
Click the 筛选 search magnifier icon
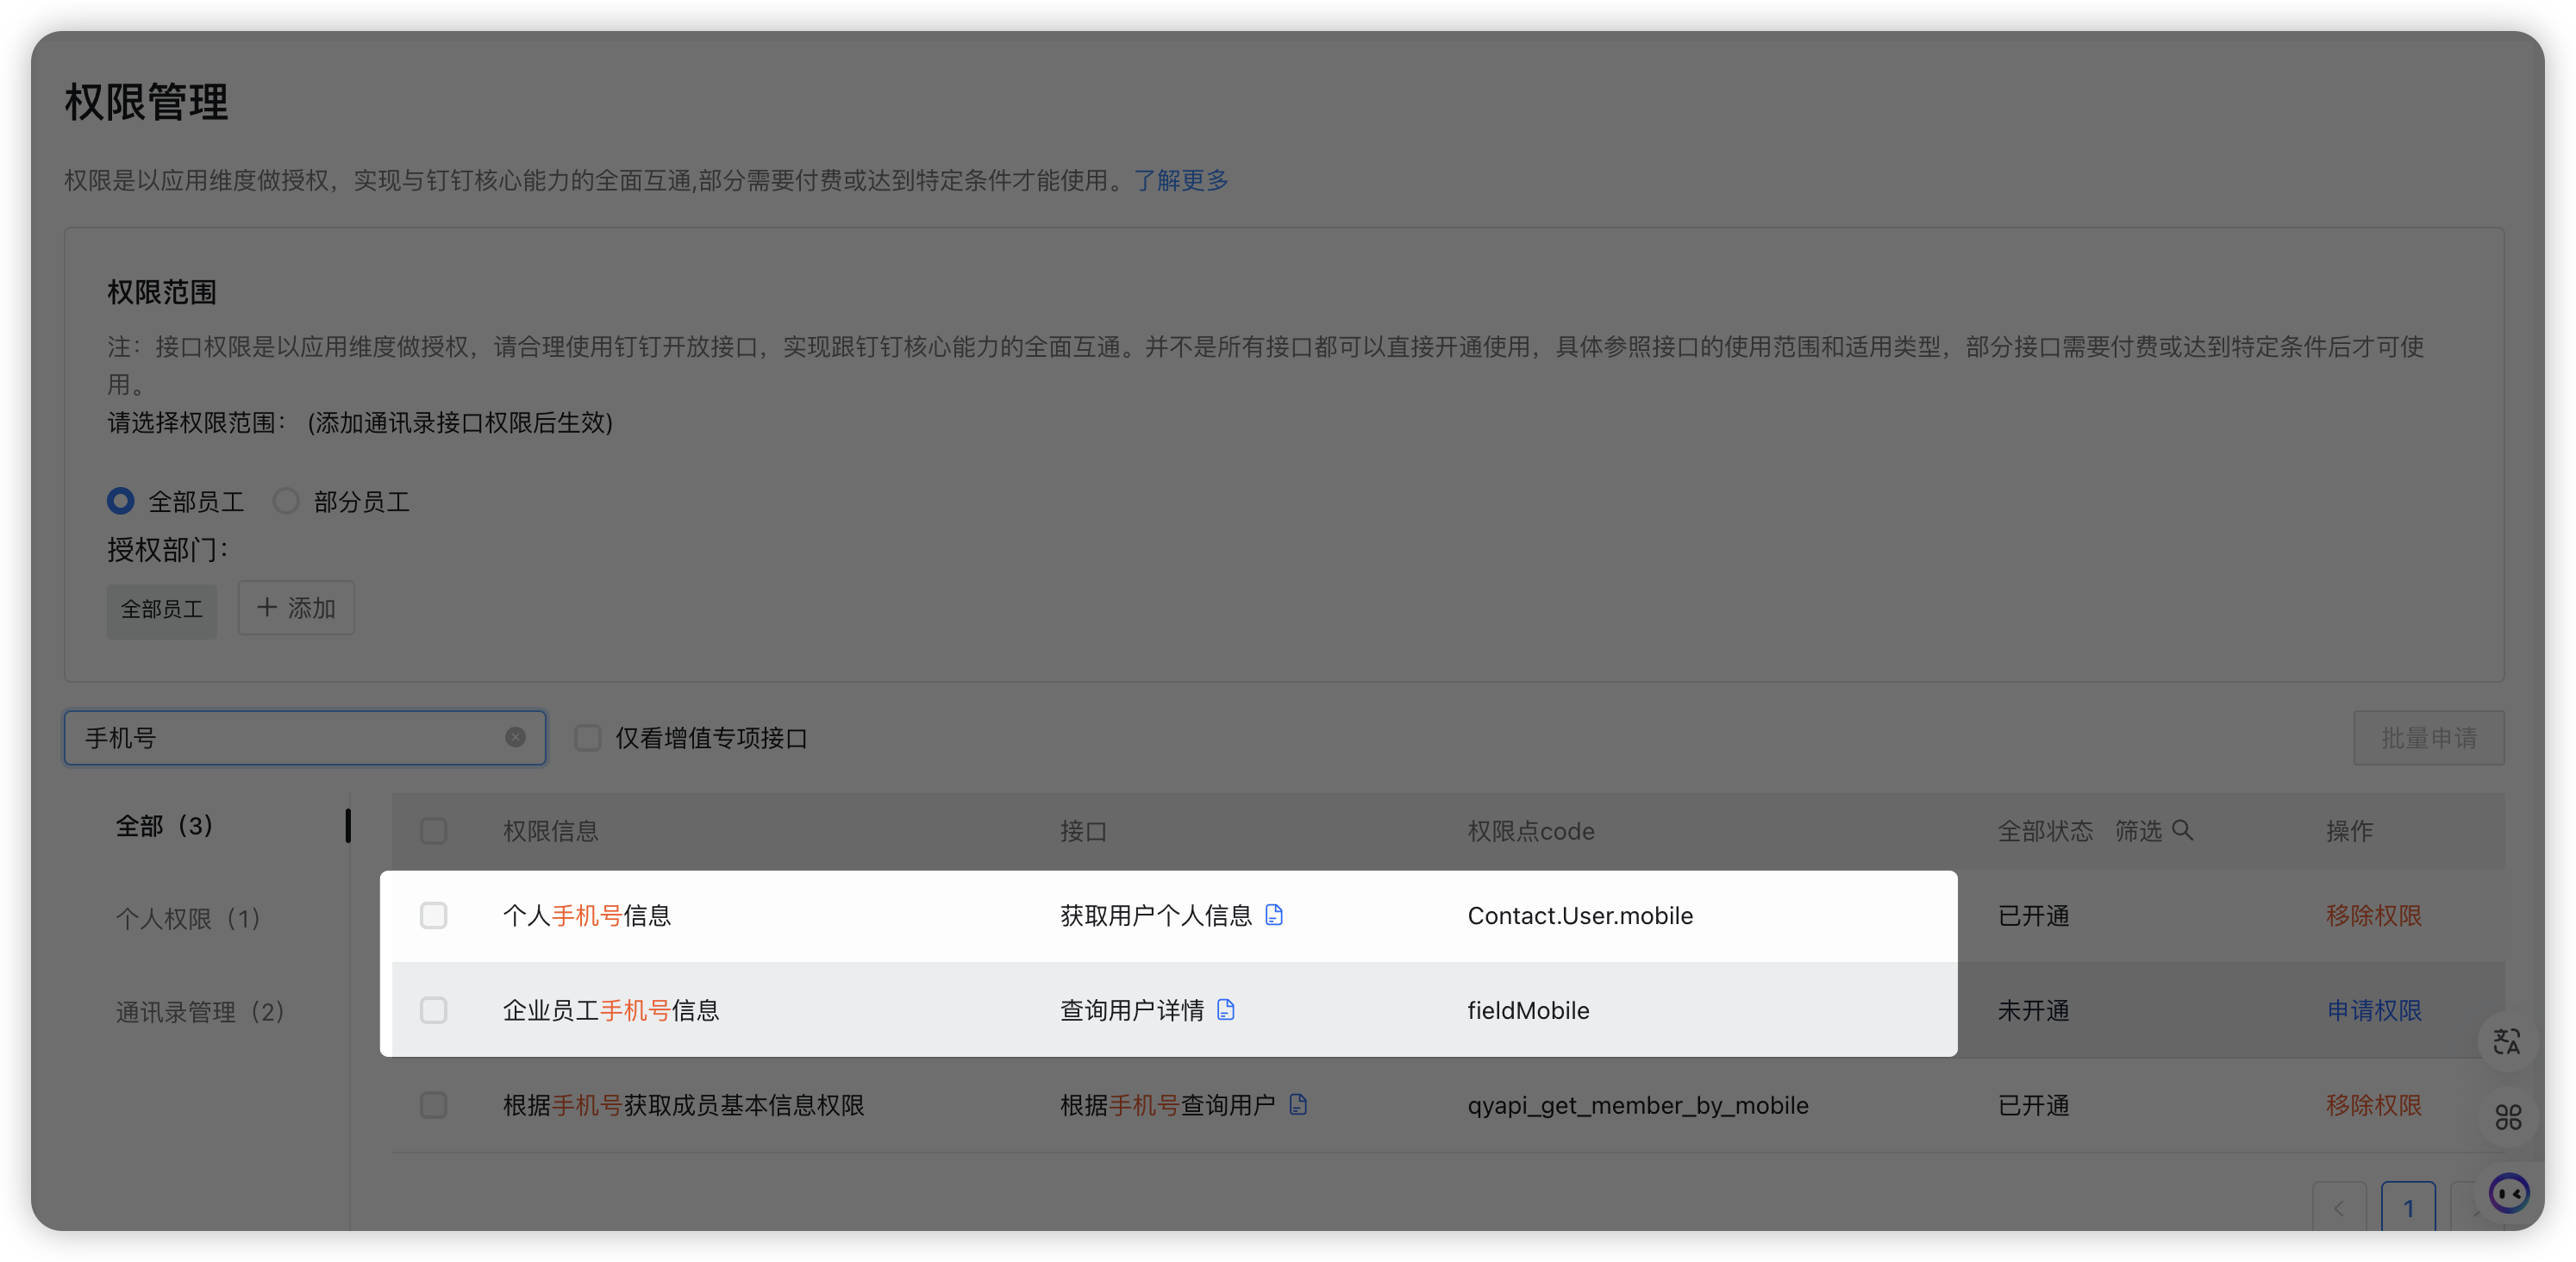point(2183,830)
